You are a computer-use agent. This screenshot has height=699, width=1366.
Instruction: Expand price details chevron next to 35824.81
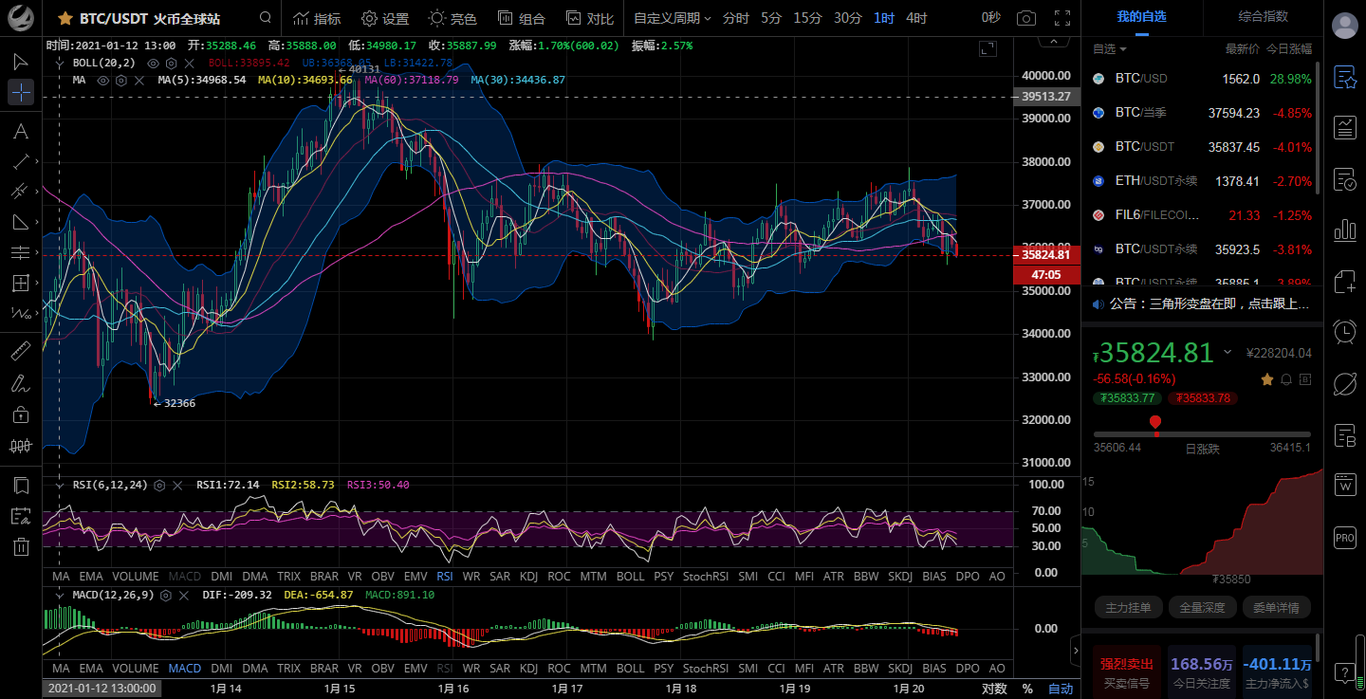point(1228,352)
